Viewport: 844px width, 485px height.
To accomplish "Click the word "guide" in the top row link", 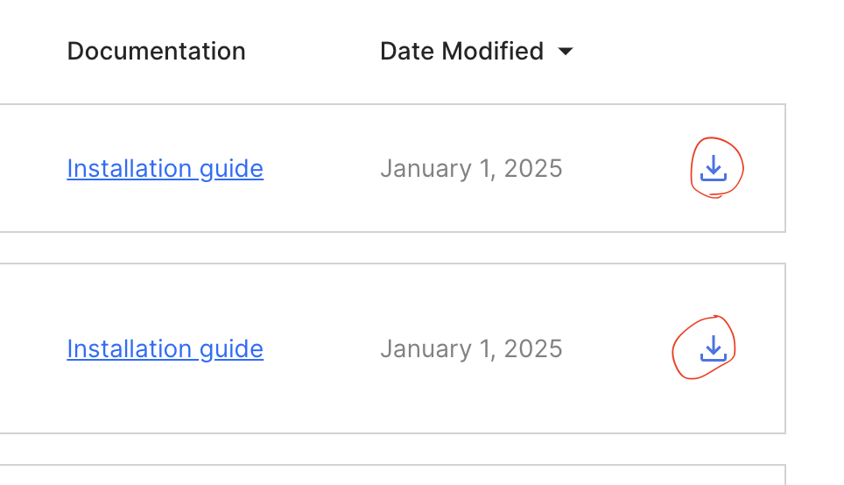I will (231, 168).
